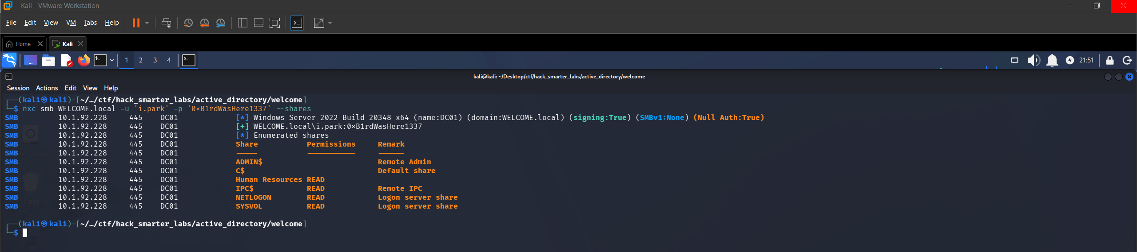Close the terminal window with blue X

(x=1129, y=77)
